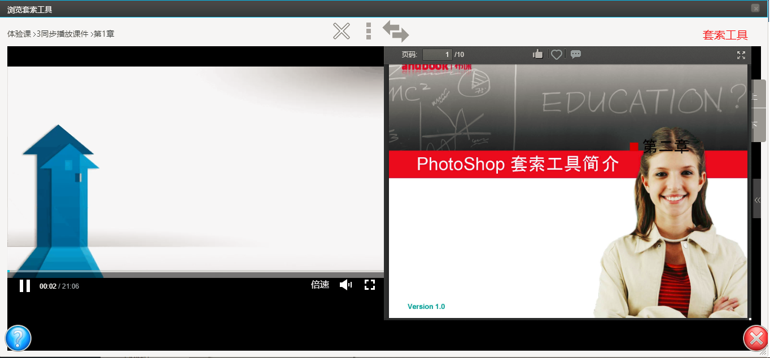Open comments via the speech bubble icon
This screenshot has height=358, width=770.
pos(576,55)
